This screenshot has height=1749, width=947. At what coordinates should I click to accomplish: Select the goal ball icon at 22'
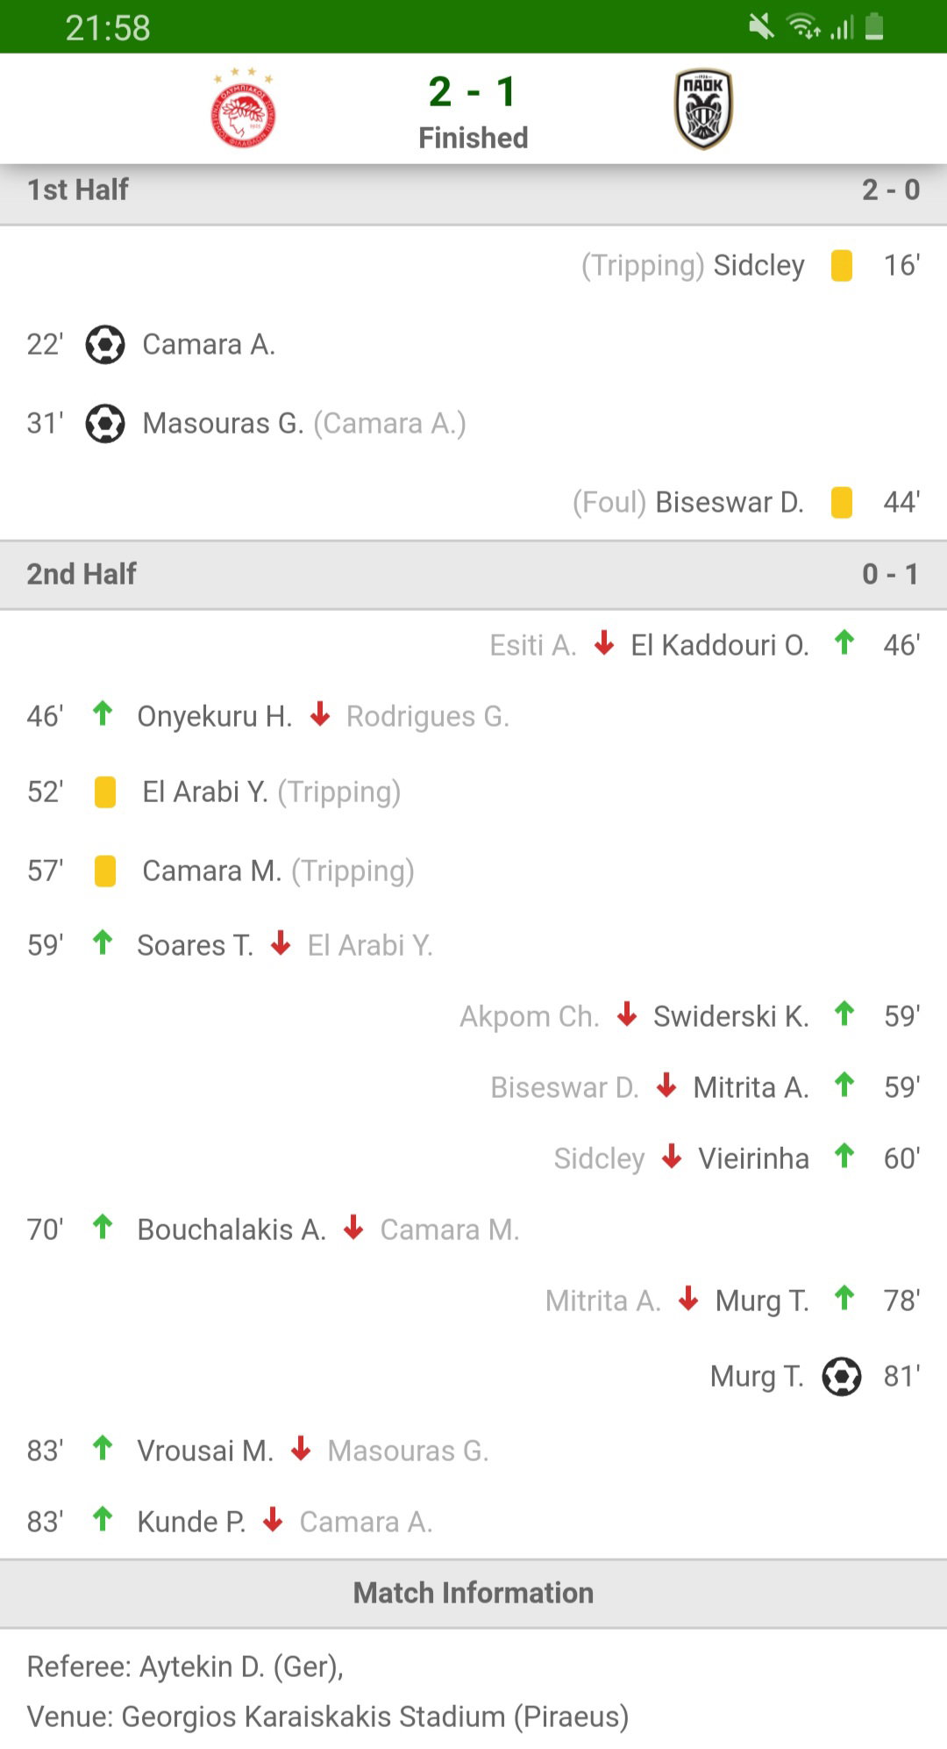[105, 344]
